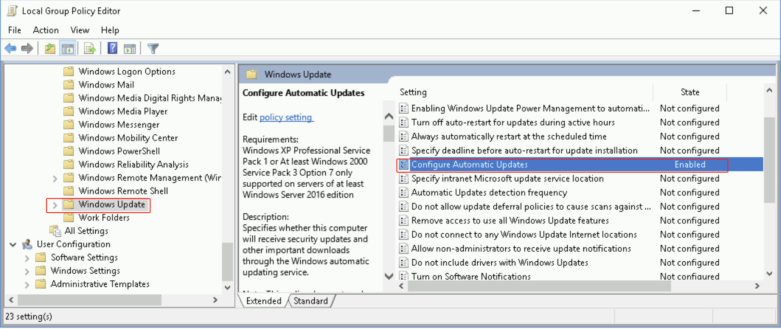Image resolution: width=781 pixels, height=329 pixels.
Task: Open the Help menu
Action: click(x=110, y=30)
